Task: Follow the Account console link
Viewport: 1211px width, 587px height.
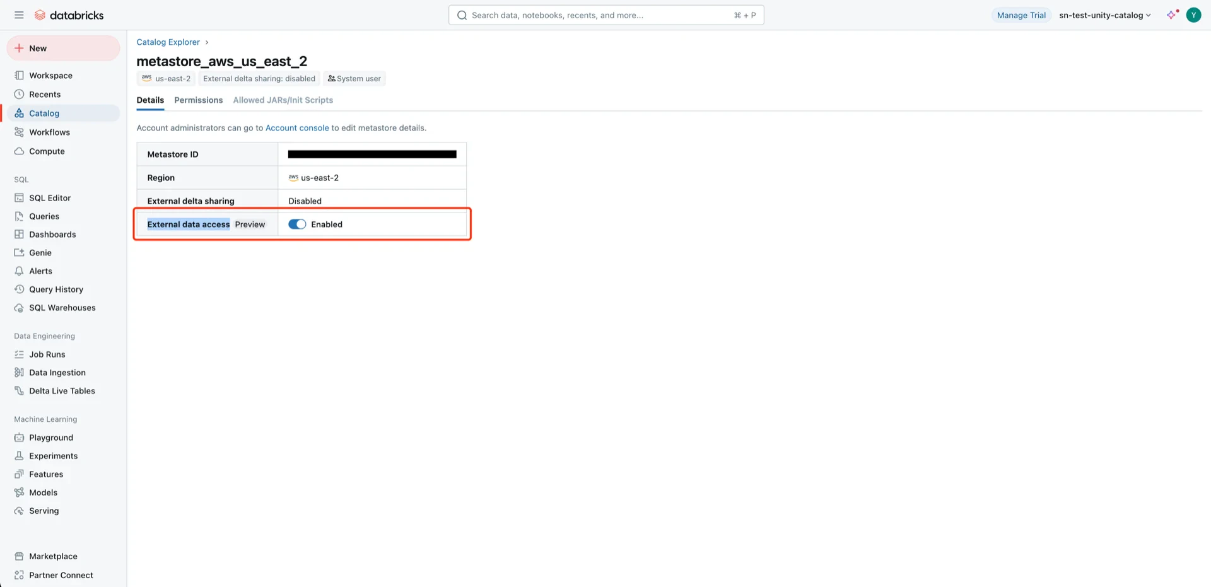Action: pyautogui.click(x=297, y=127)
